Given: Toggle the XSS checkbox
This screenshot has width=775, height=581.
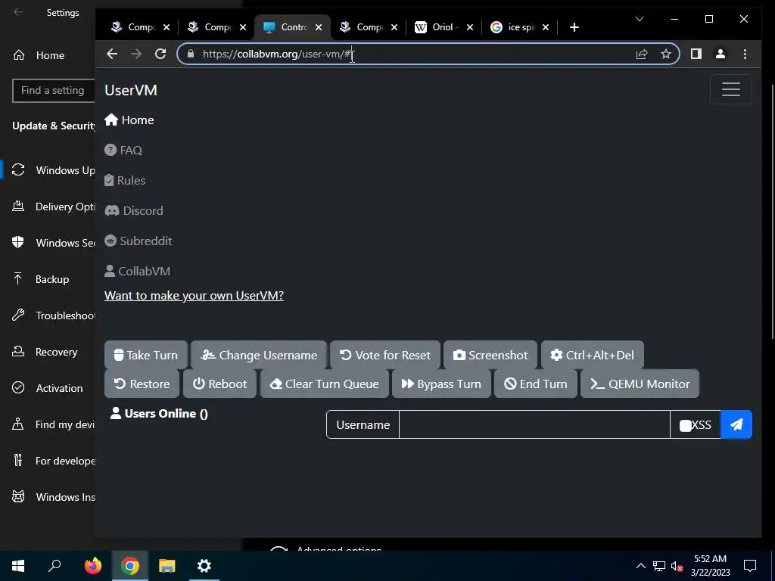Looking at the screenshot, I should click(685, 425).
